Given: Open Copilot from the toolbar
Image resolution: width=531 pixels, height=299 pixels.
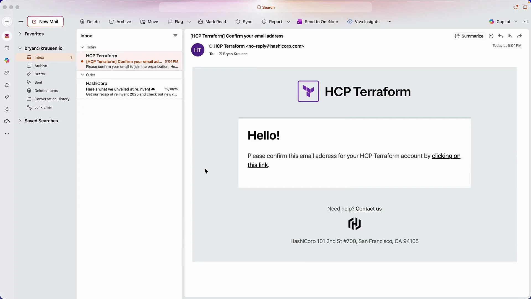Looking at the screenshot, I should click(x=500, y=22).
